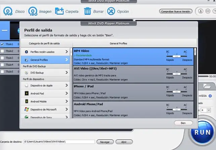Screen dimensions: 216x150
Task: Adjust iPhone / iPad quality slider
Action: [177, 92]
